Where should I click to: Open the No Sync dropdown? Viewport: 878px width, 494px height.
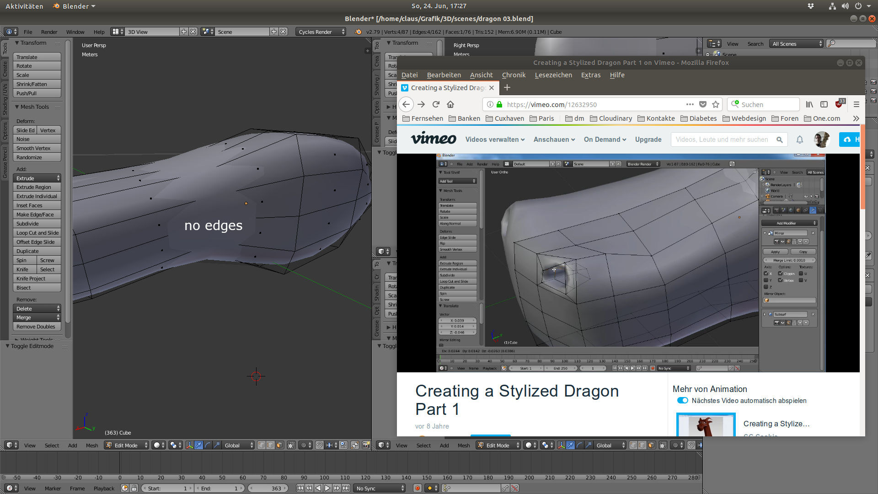point(380,488)
